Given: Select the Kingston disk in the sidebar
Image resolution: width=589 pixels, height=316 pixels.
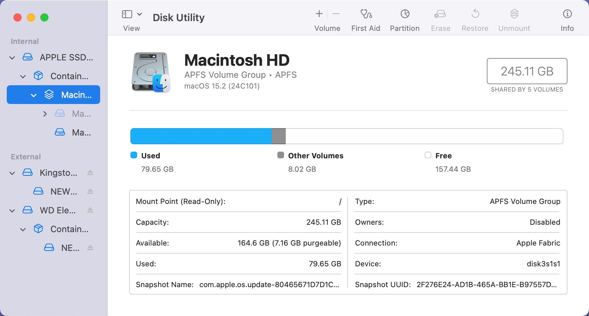Looking at the screenshot, I should coord(58,172).
